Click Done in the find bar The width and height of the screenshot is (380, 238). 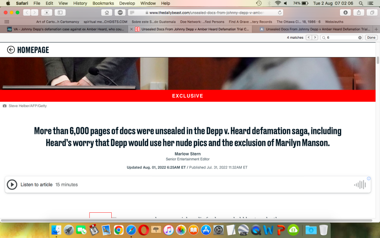tap(371, 38)
